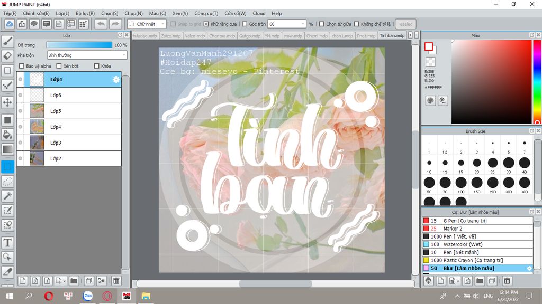
Task: Toggle the Khóa checkbox
Action: [x=97, y=66]
